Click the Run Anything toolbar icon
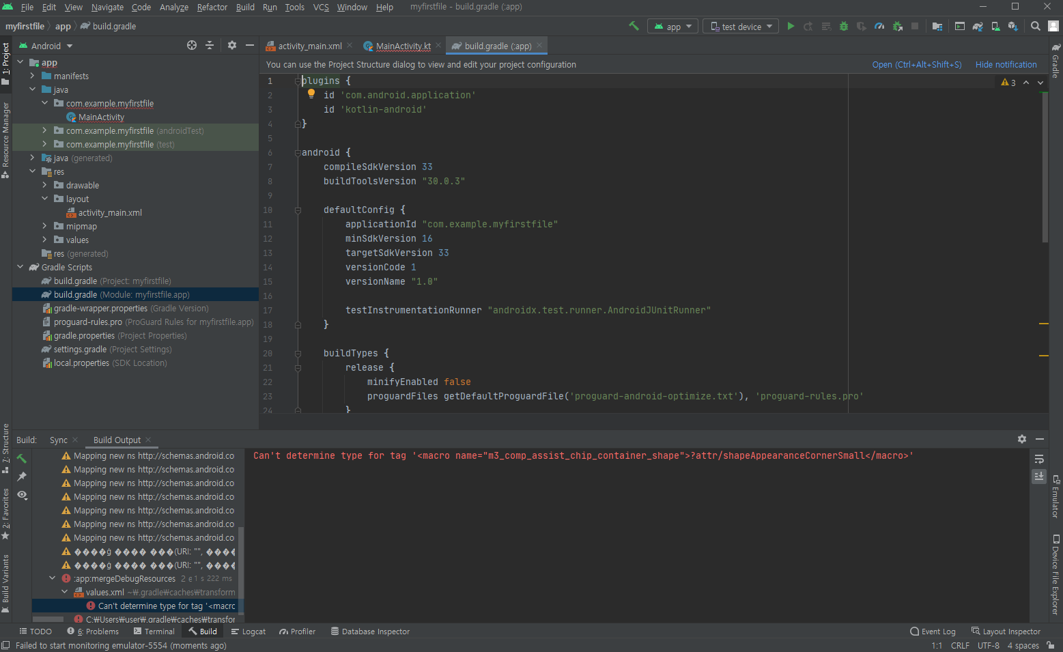The height and width of the screenshot is (652, 1063). point(960,26)
